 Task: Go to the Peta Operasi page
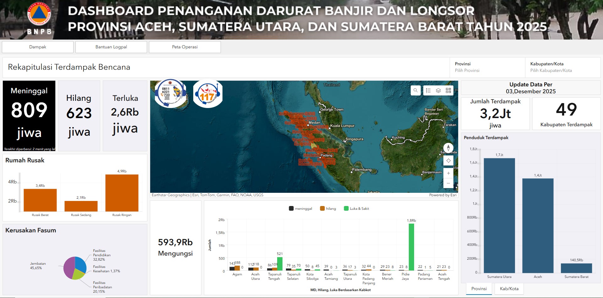[185, 47]
